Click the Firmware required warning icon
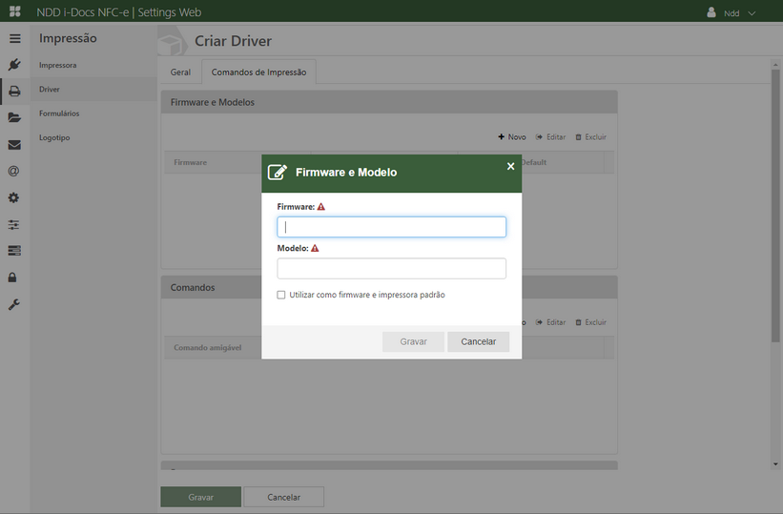The width and height of the screenshot is (783, 514). coord(321,207)
